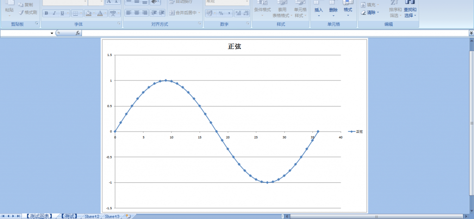Open the number format combo box
Screen dimensions: 474x219
click(x=227, y=2)
